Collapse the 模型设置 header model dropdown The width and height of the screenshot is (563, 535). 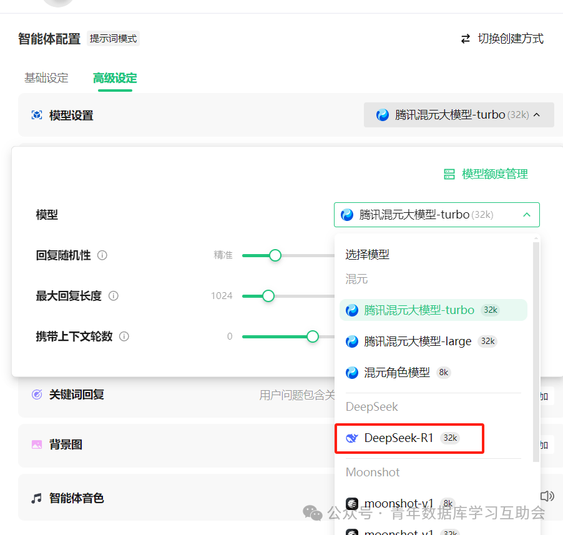coord(459,115)
